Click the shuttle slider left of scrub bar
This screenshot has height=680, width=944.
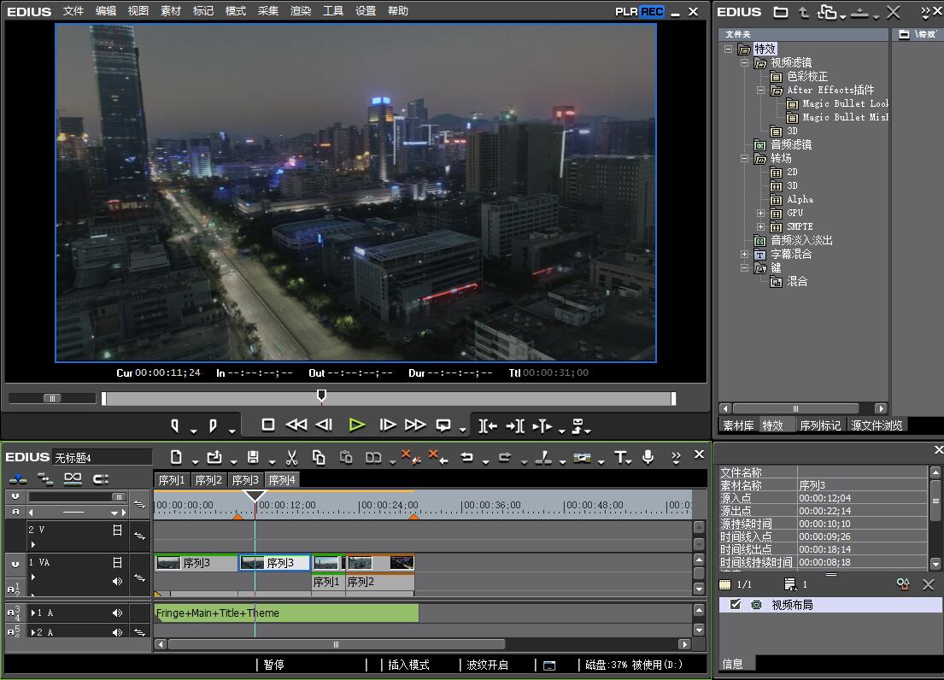click(52, 398)
